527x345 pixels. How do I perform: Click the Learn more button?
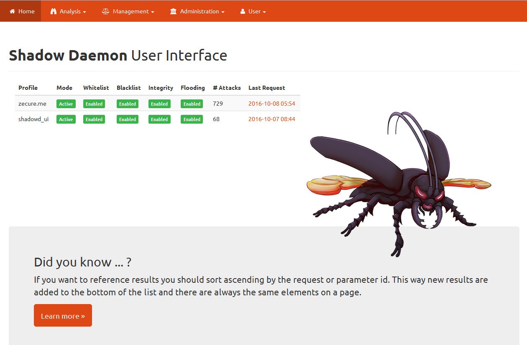click(63, 316)
